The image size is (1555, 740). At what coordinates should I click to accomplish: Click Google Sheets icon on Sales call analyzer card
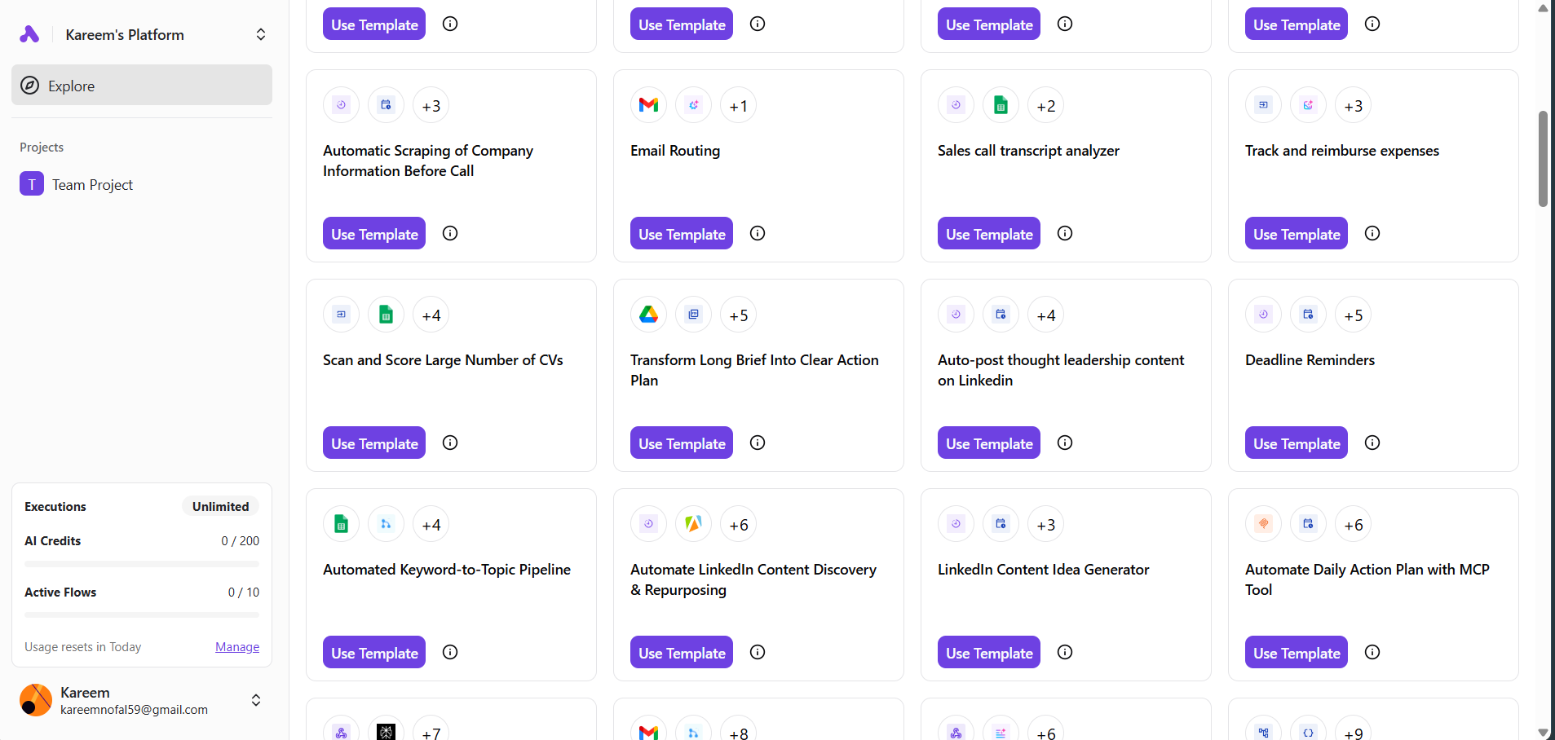tap(1001, 105)
